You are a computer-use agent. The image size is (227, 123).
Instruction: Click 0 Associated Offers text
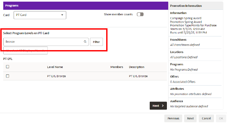click(x=183, y=82)
